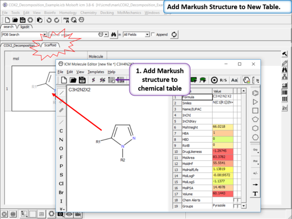Select the Chlorine (Cl) atom tool
The image size is (292, 219).
pos(61,183)
